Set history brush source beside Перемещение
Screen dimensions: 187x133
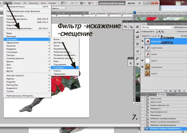click(x=143, y=115)
